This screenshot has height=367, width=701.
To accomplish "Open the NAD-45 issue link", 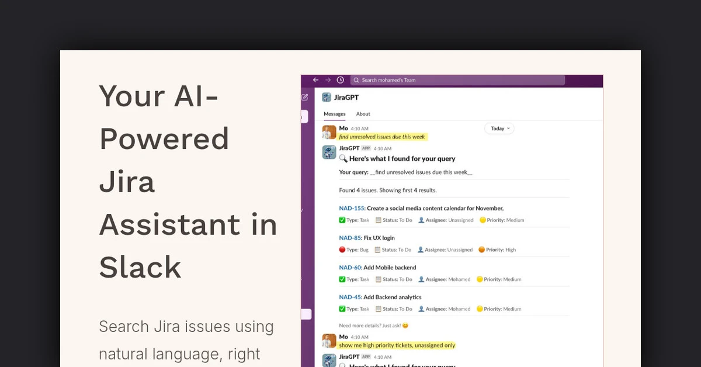I will click(x=350, y=297).
